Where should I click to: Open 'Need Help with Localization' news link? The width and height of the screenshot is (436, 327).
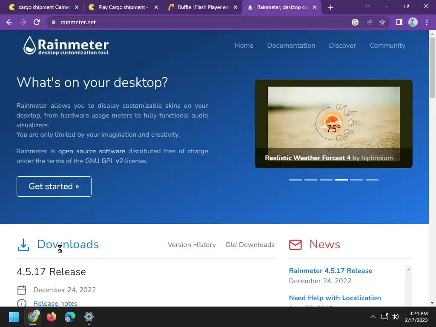(x=335, y=298)
